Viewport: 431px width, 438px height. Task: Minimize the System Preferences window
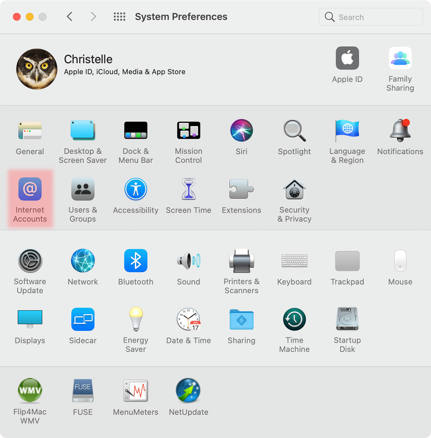[x=30, y=17]
